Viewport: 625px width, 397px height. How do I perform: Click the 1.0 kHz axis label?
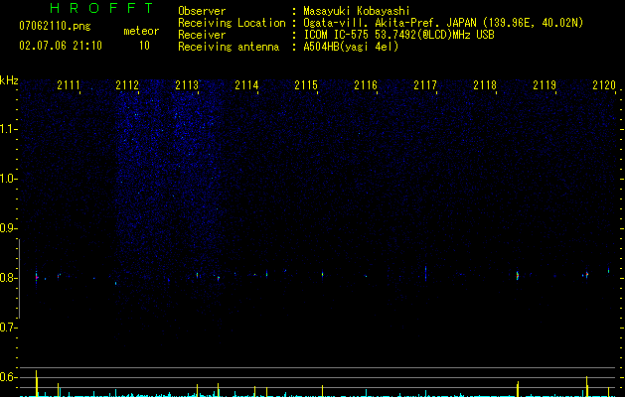click(x=7, y=179)
